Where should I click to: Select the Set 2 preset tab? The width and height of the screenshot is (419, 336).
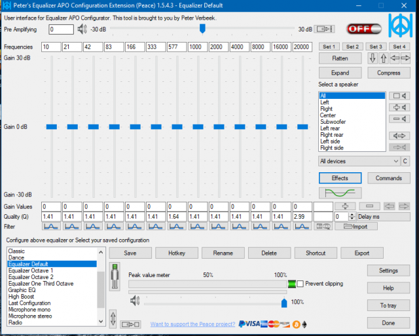[352, 47]
